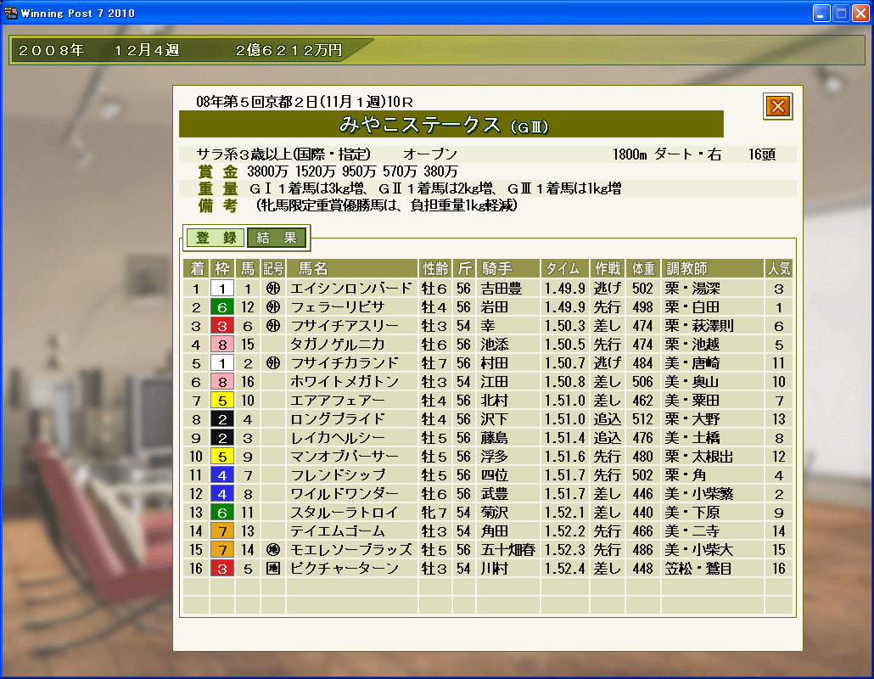Click the boxed 地 symbol beside ビクチャーターン
This screenshot has width=874, height=679.
tap(272, 569)
